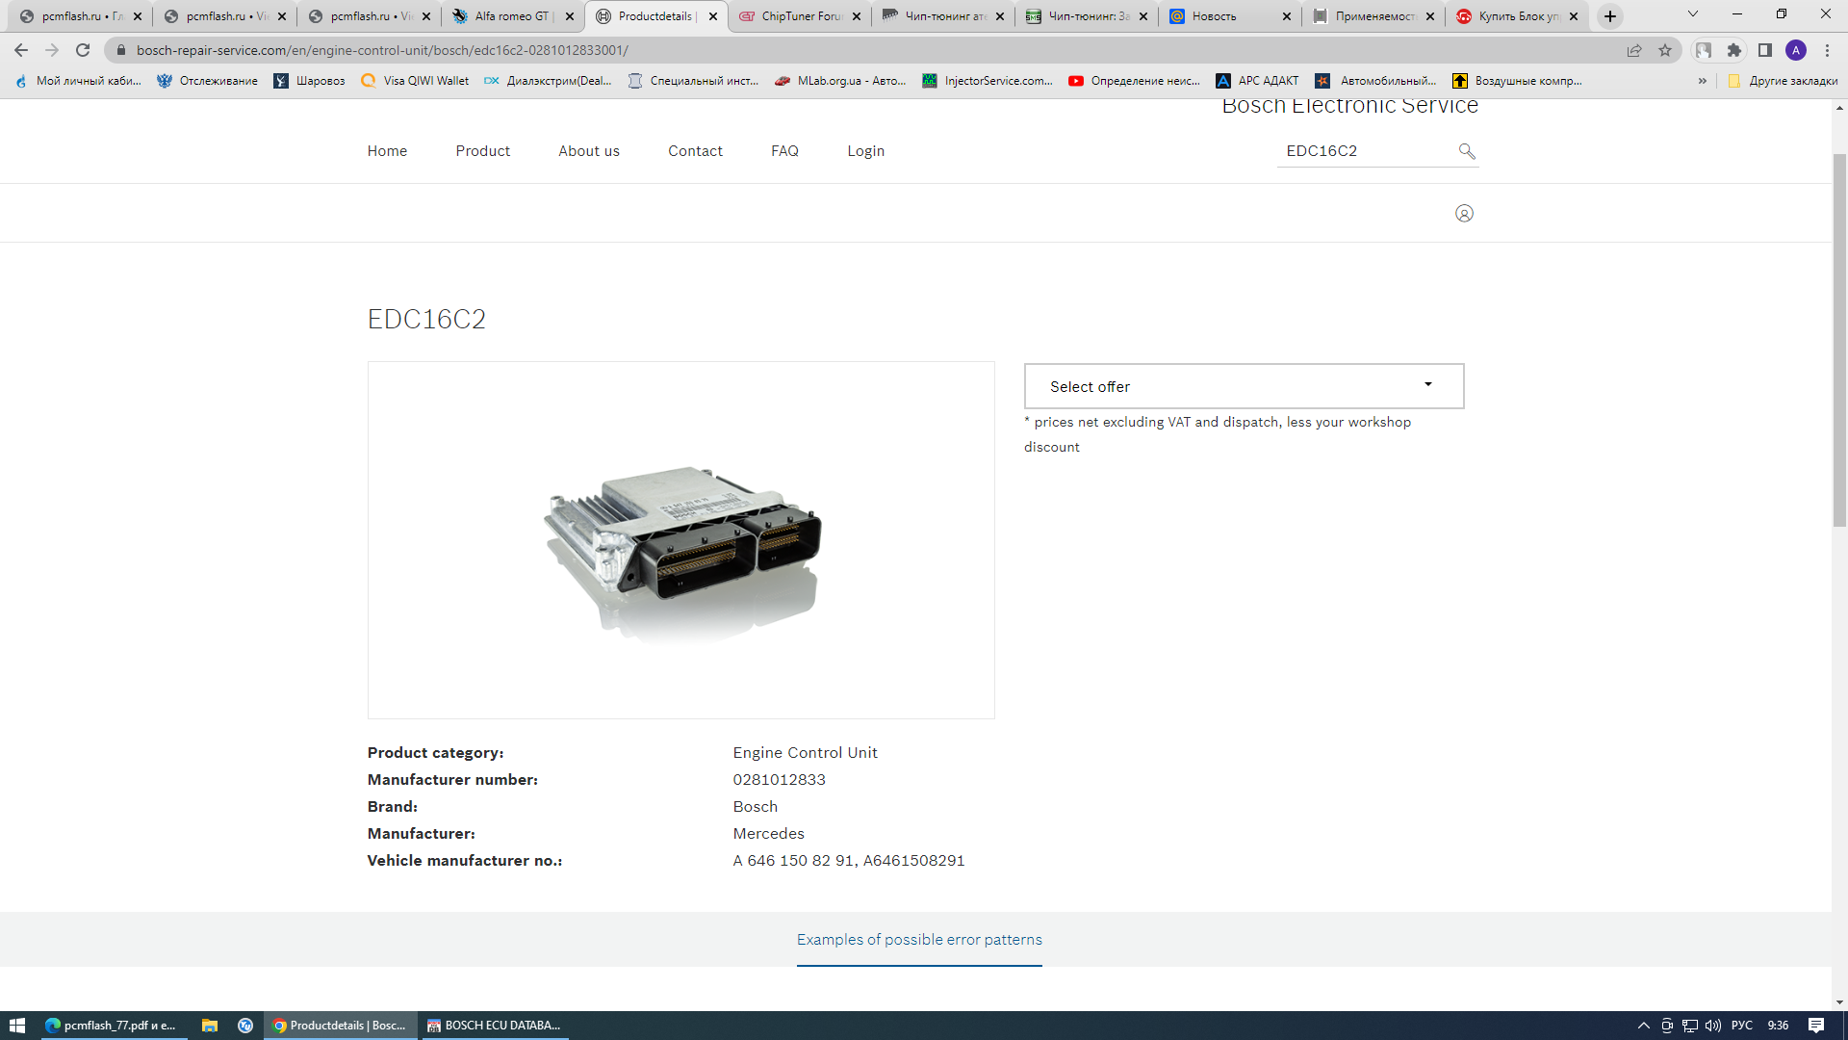The image size is (1848, 1040).
Task: Reload the page
Action: click(83, 50)
